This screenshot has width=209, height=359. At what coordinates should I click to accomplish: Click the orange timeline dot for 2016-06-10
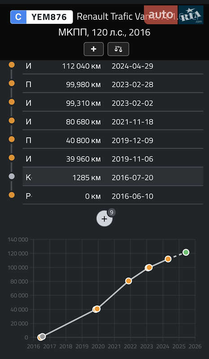(x=12, y=195)
